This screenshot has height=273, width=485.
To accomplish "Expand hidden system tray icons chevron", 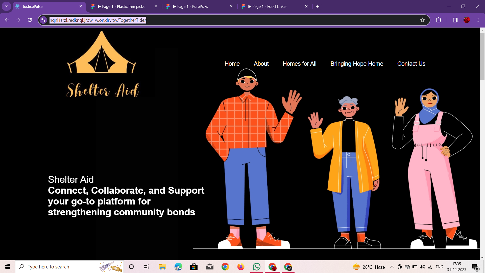I will [392, 267].
